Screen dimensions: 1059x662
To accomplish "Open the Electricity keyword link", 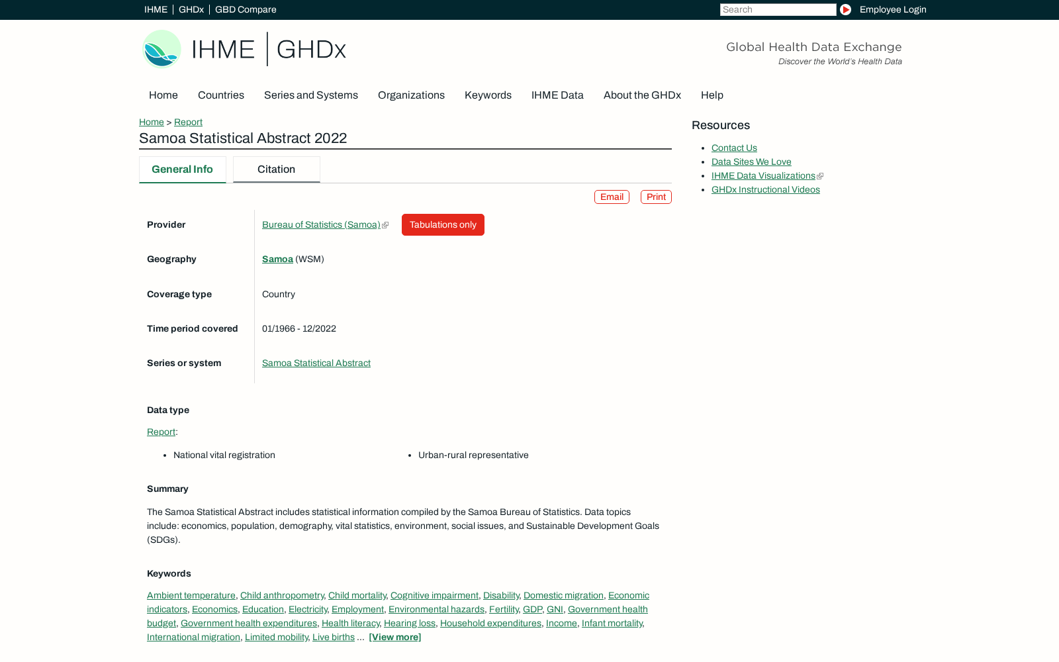I will (308, 610).
